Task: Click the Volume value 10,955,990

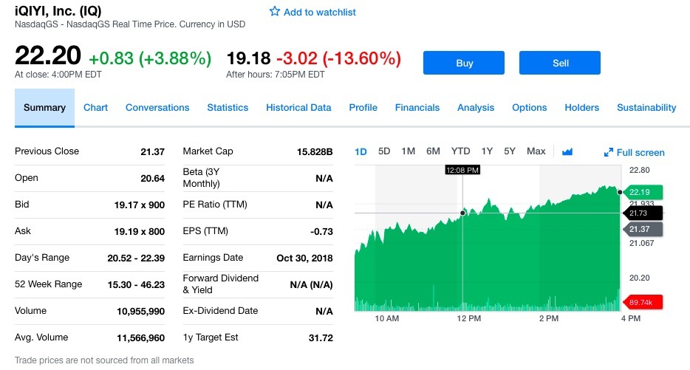Action: tap(140, 312)
